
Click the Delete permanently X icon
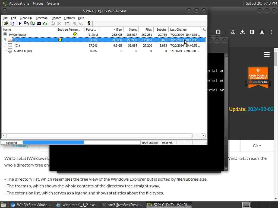coord(59,23)
